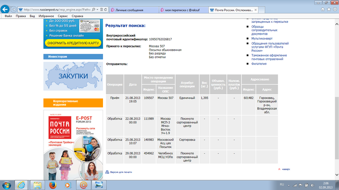Click page scrollbar up arrow
The width and height of the screenshot is (339, 190).
(337, 24)
